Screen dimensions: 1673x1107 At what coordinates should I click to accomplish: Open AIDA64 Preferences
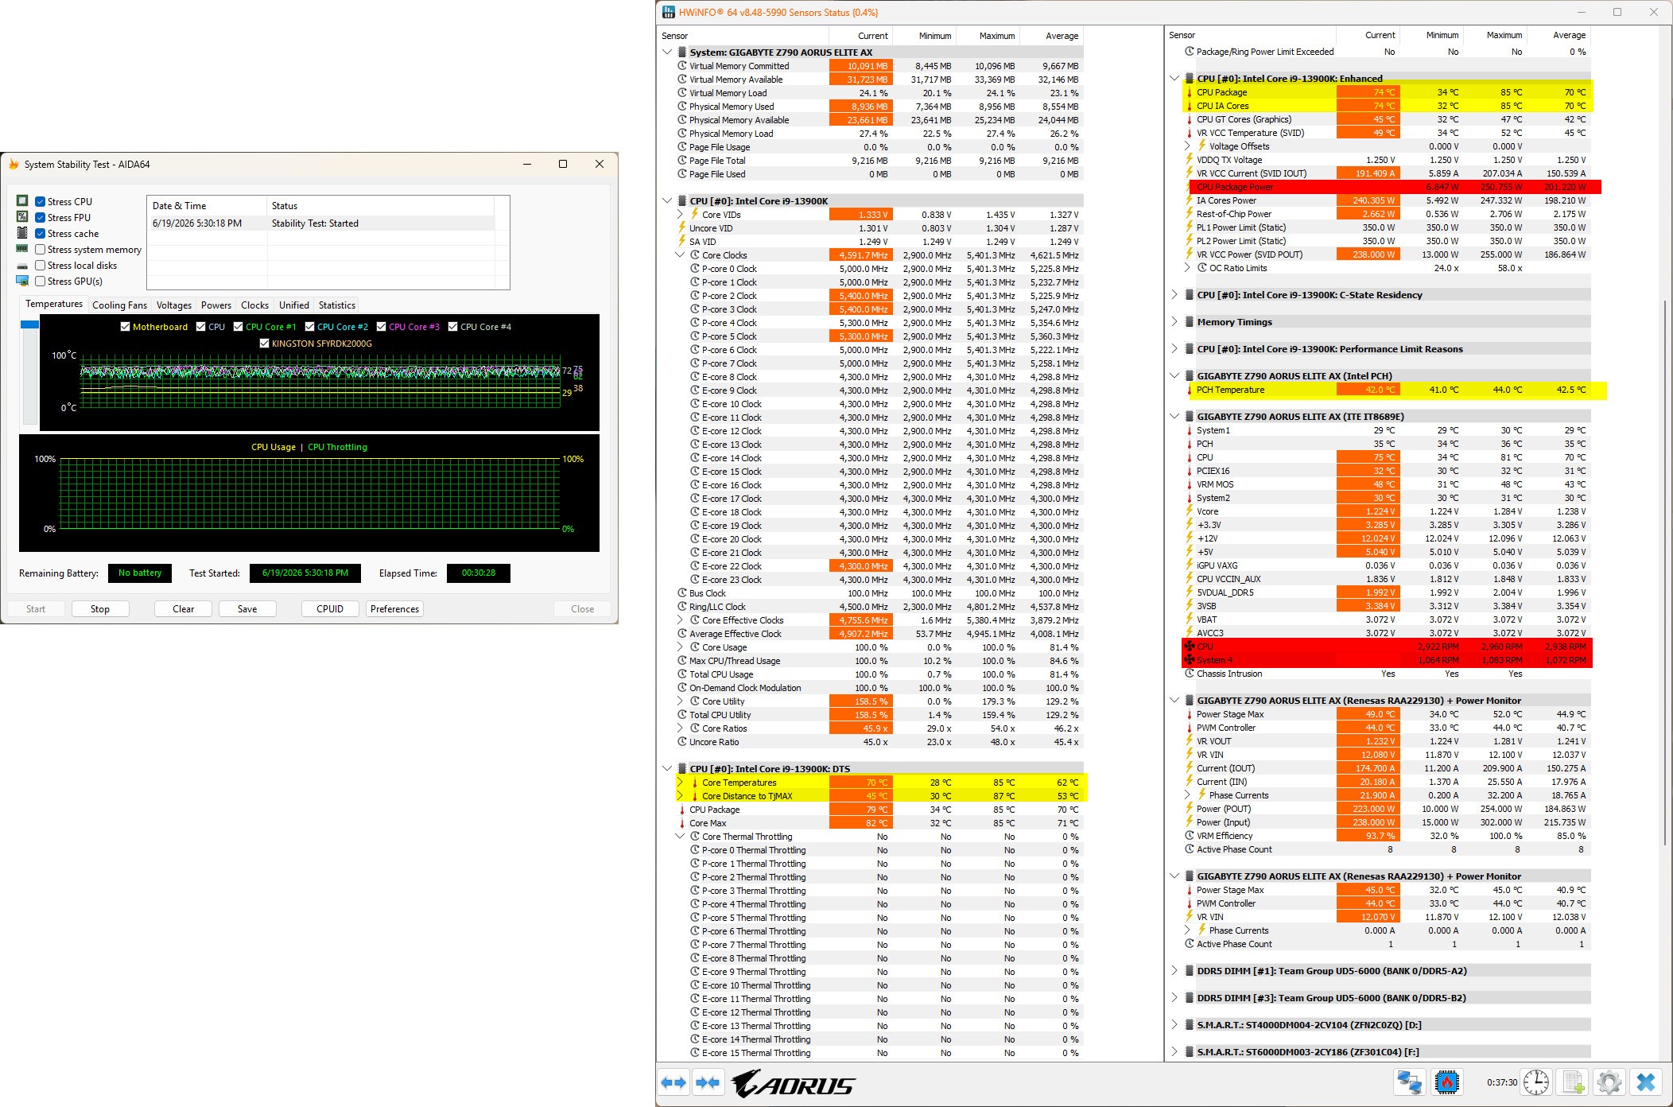coord(394,609)
